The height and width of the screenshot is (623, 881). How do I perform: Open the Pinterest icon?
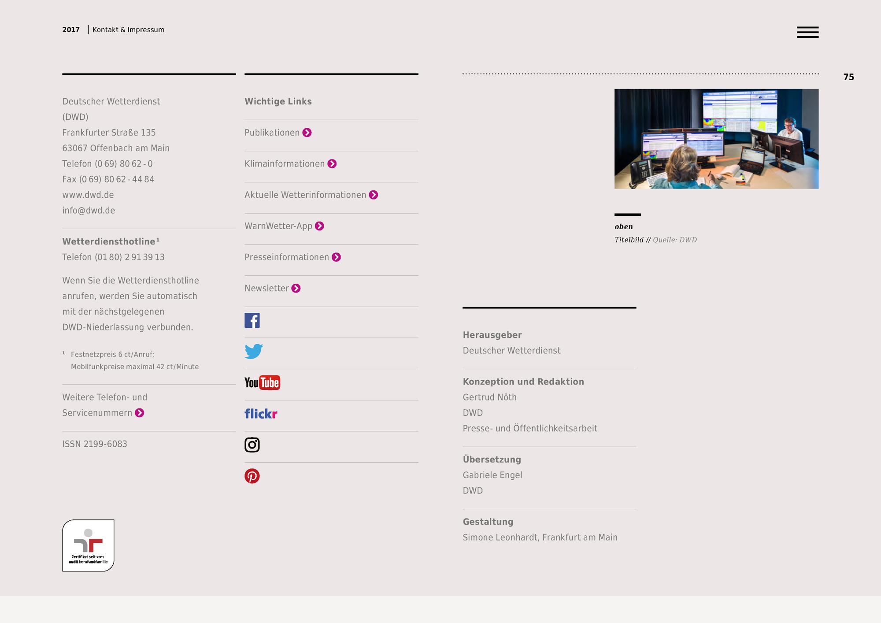pyautogui.click(x=252, y=476)
